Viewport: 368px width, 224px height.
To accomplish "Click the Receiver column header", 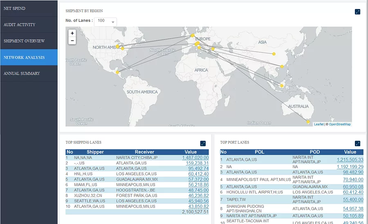I will point(144,152).
